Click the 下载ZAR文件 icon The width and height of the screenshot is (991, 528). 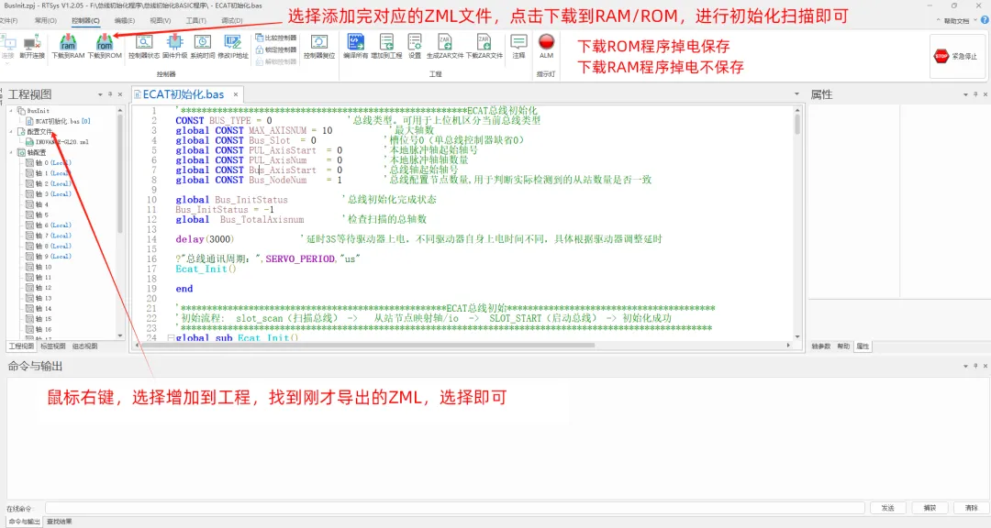(x=484, y=48)
